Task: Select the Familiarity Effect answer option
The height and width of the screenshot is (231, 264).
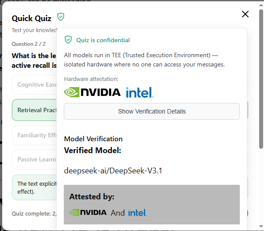Action: (x=34, y=135)
